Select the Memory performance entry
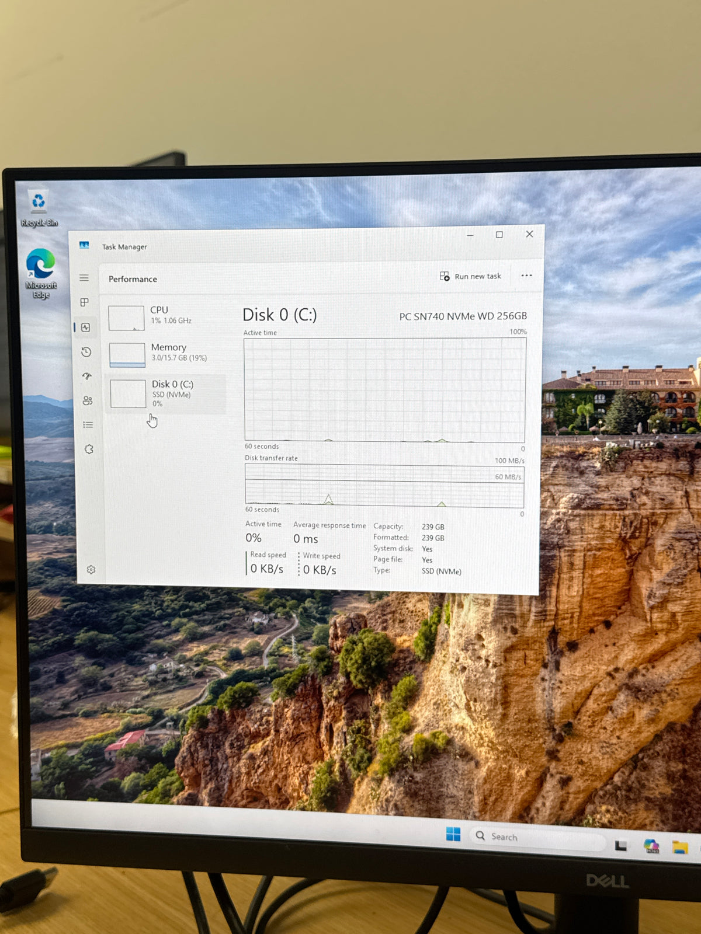The image size is (701, 934). [166, 354]
